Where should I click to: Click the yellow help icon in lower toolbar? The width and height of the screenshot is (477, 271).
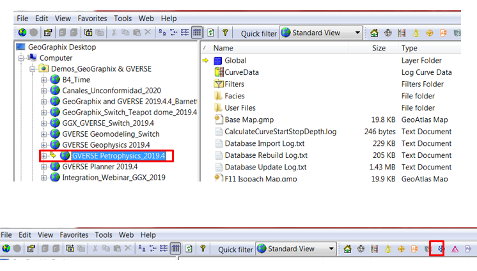click(203, 249)
